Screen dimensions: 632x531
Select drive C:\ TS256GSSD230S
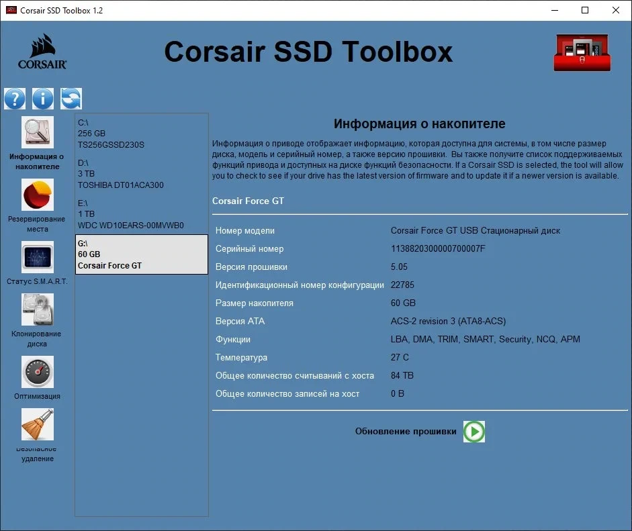point(142,134)
